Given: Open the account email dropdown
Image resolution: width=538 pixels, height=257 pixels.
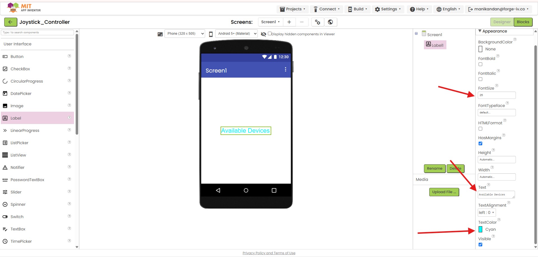Looking at the screenshot, I should point(498,9).
